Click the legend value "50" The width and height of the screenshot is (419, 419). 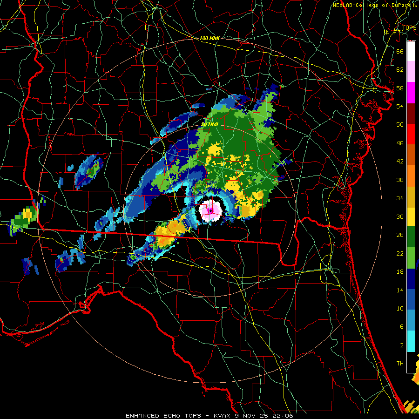pyautogui.click(x=400, y=124)
